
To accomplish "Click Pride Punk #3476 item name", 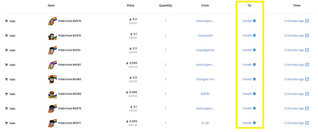I will tap(70, 36).
